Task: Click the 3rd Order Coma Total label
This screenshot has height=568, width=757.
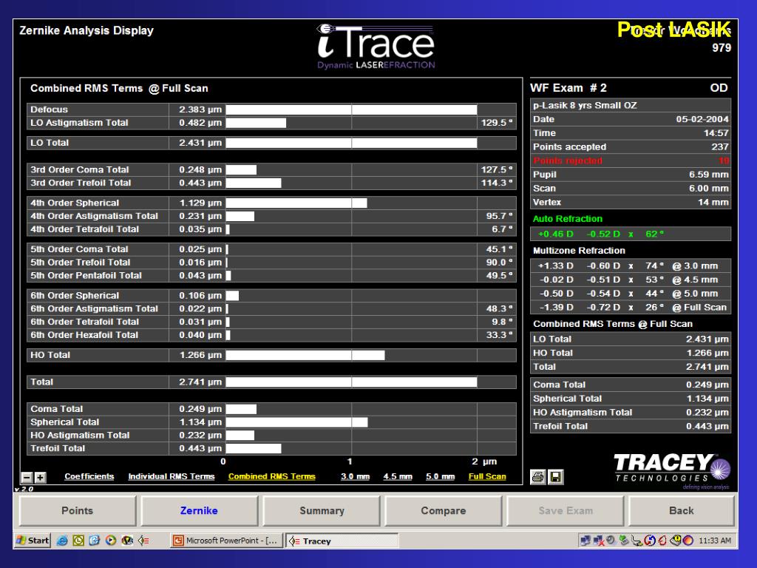Action: tap(80, 169)
